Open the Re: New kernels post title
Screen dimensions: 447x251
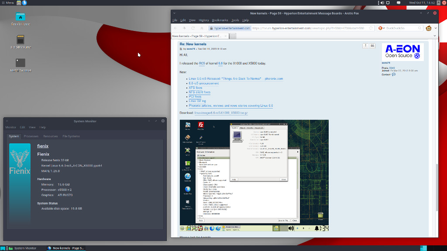point(193,44)
